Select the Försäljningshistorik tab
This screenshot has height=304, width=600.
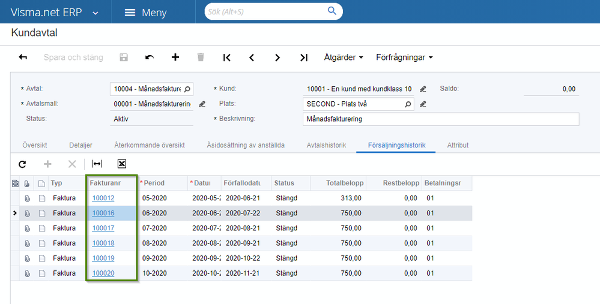(397, 145)
